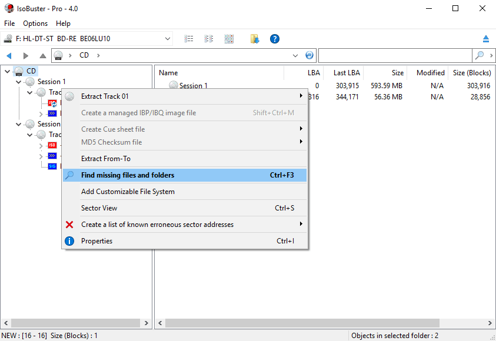Click the search magnifier button
Viewport: 496px width, 341px height.
(x=480, y=55)
